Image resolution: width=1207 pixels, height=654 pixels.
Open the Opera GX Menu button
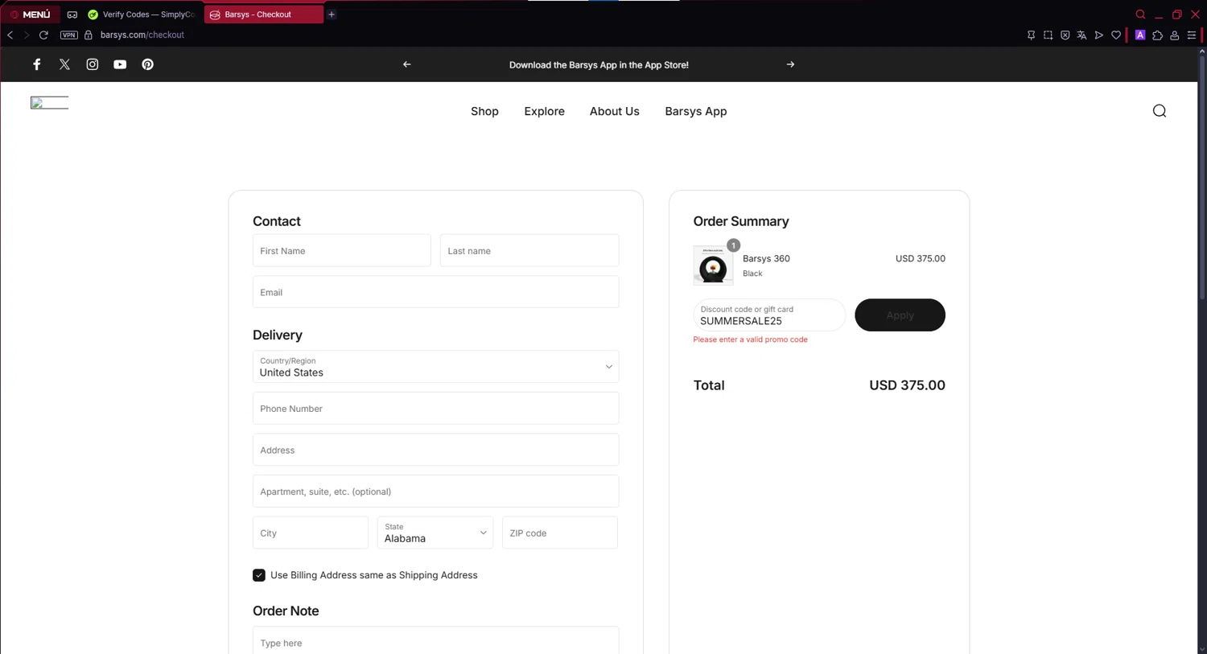[31, 14]
